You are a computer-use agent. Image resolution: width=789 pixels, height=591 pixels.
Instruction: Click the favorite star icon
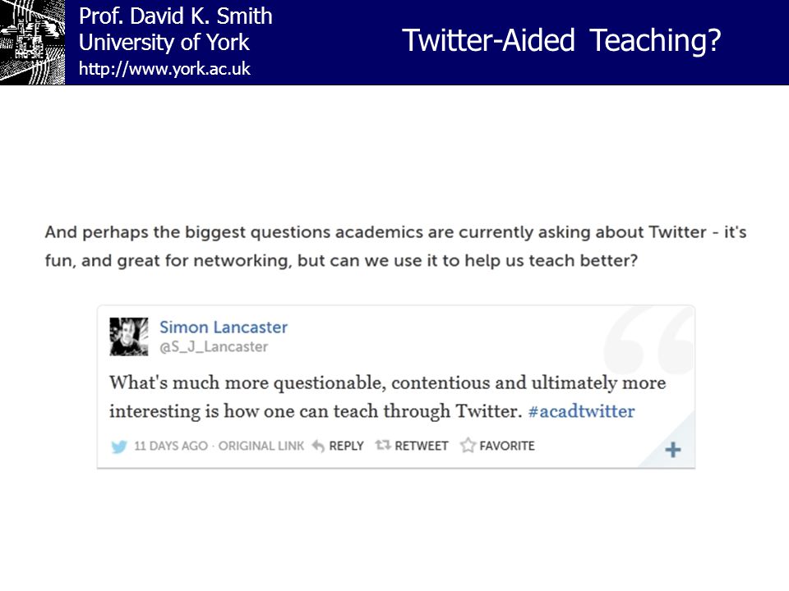[468, 445]
